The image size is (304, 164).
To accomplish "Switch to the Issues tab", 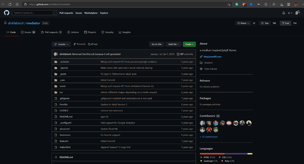I will click(28, 32).
